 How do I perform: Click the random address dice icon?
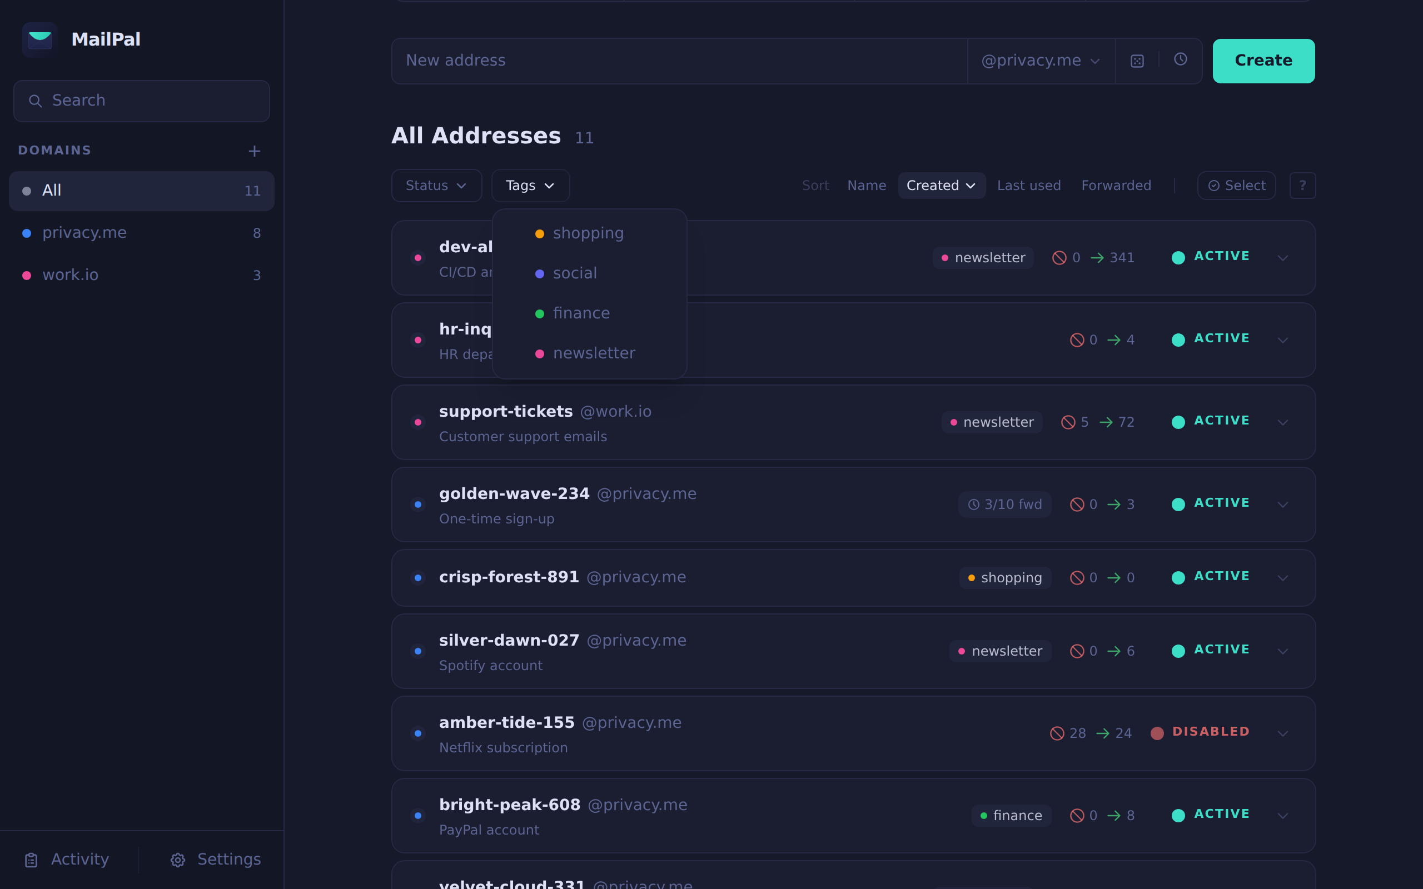click(x=1137, y=61)
